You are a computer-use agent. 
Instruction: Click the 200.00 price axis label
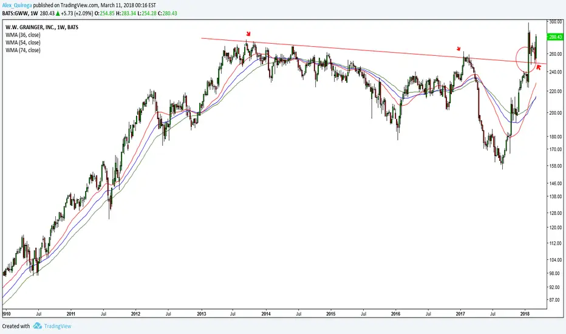click(556, 113)
